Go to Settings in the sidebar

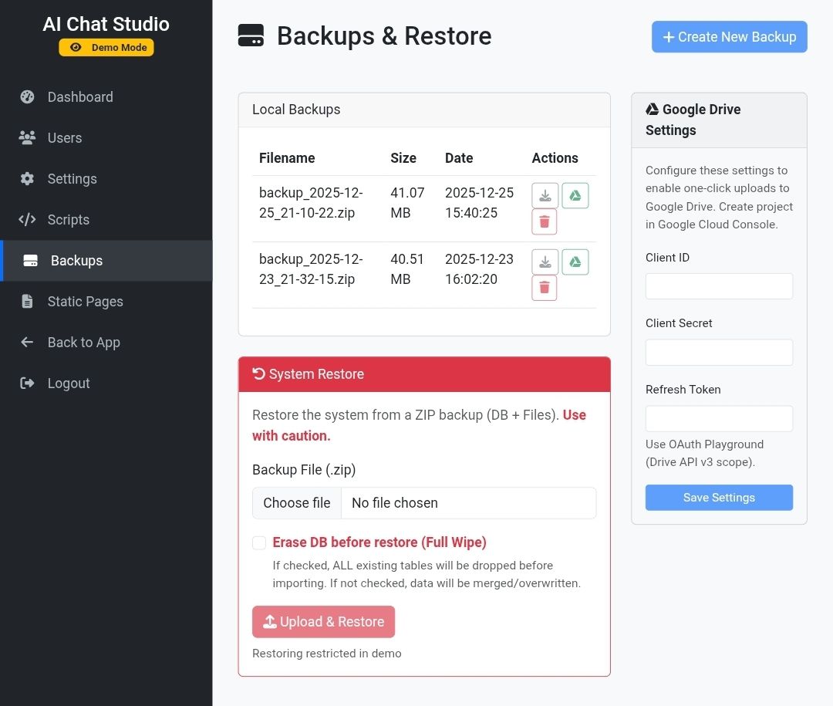72,179
